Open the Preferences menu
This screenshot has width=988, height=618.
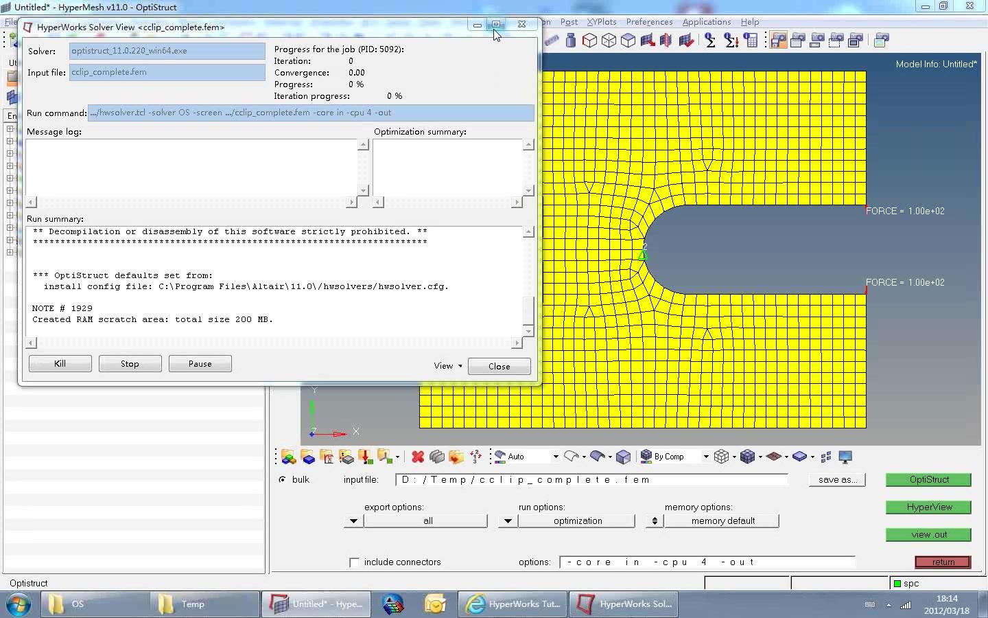[648, 22]
